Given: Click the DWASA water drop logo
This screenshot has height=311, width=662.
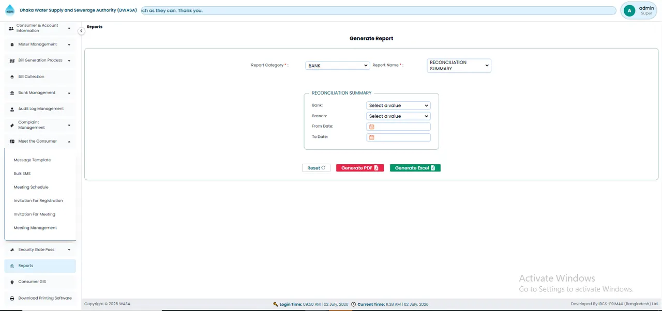Looking at the screenshot, I should pos(10,10).
